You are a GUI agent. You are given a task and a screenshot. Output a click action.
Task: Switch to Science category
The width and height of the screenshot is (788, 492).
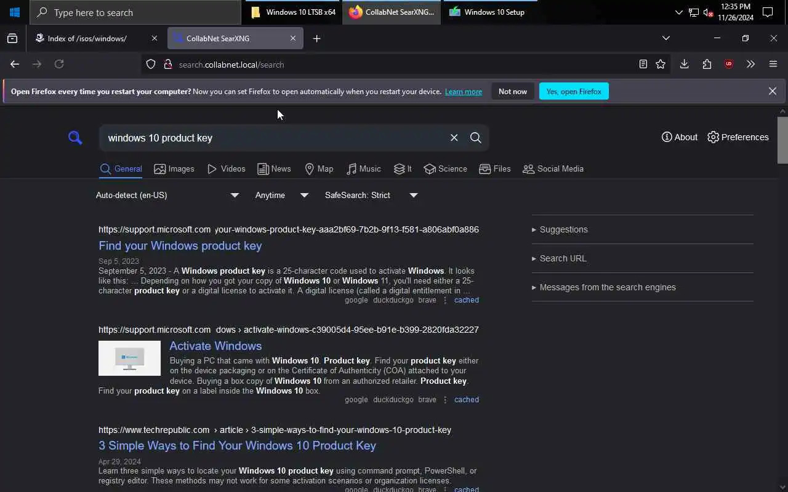446,169
